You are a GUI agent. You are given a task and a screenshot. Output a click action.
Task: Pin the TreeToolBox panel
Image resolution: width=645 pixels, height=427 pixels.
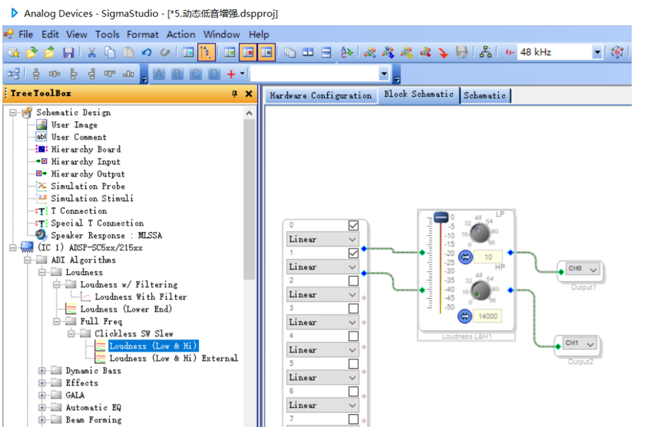(235, 93)
